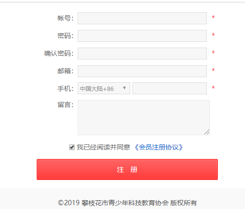Click the 手机 phone number input field

pos(170,88)
